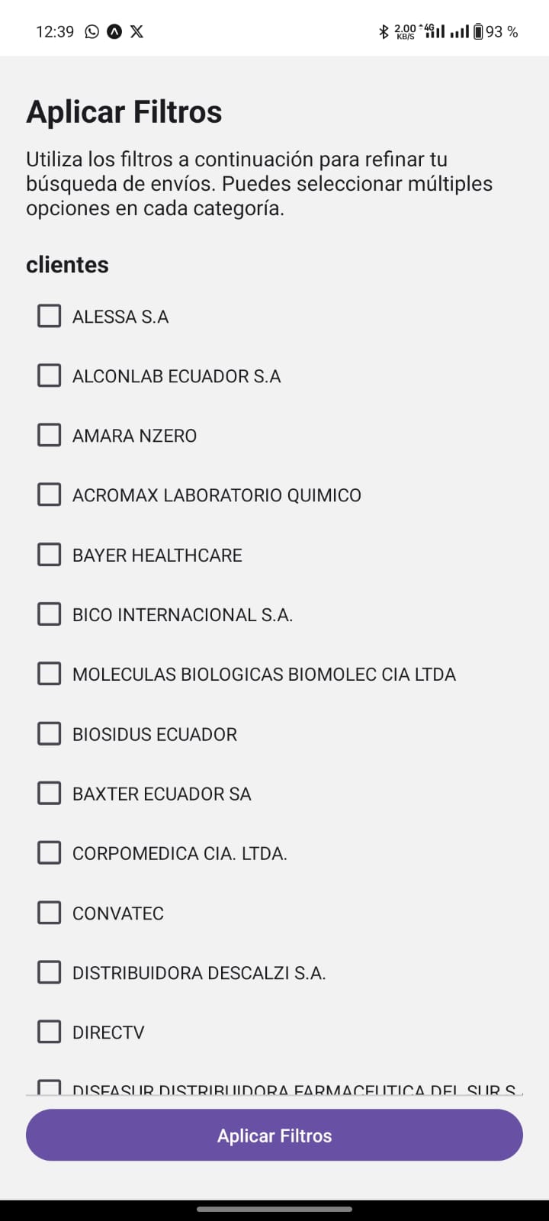Check the ALESSA S.A checkbox
This screenshot has height=1221, width=549.
(50, 316)
